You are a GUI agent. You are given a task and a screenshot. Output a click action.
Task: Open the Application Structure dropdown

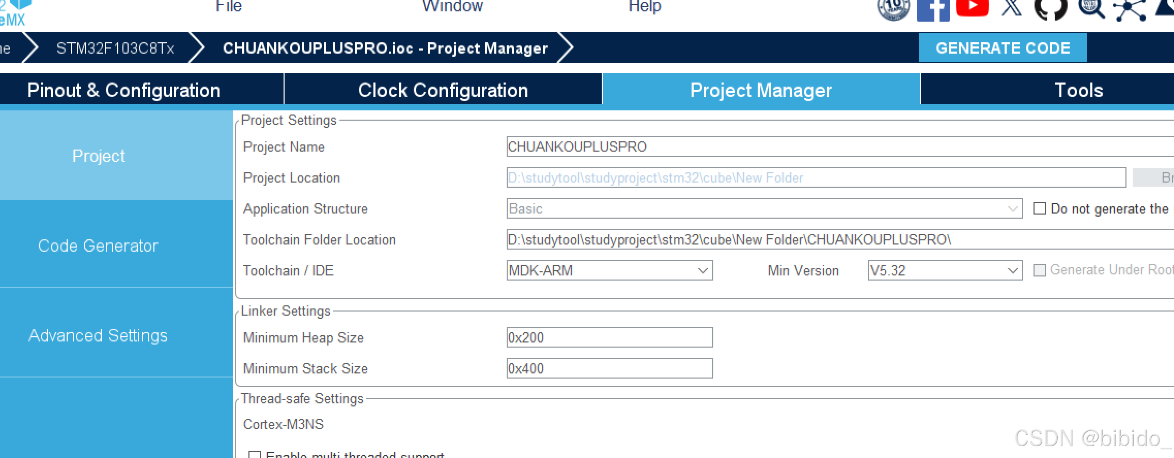click(764, 208)
